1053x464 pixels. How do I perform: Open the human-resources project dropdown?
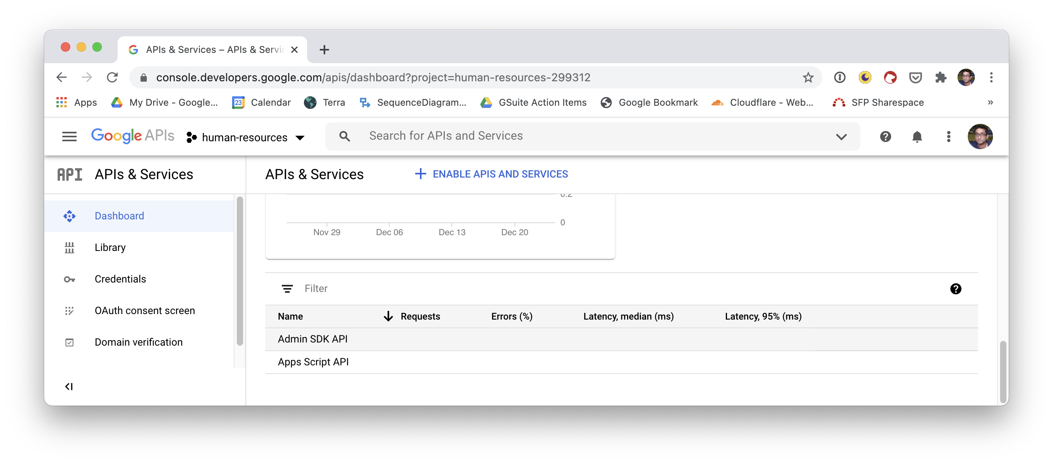tap(245, 137)
